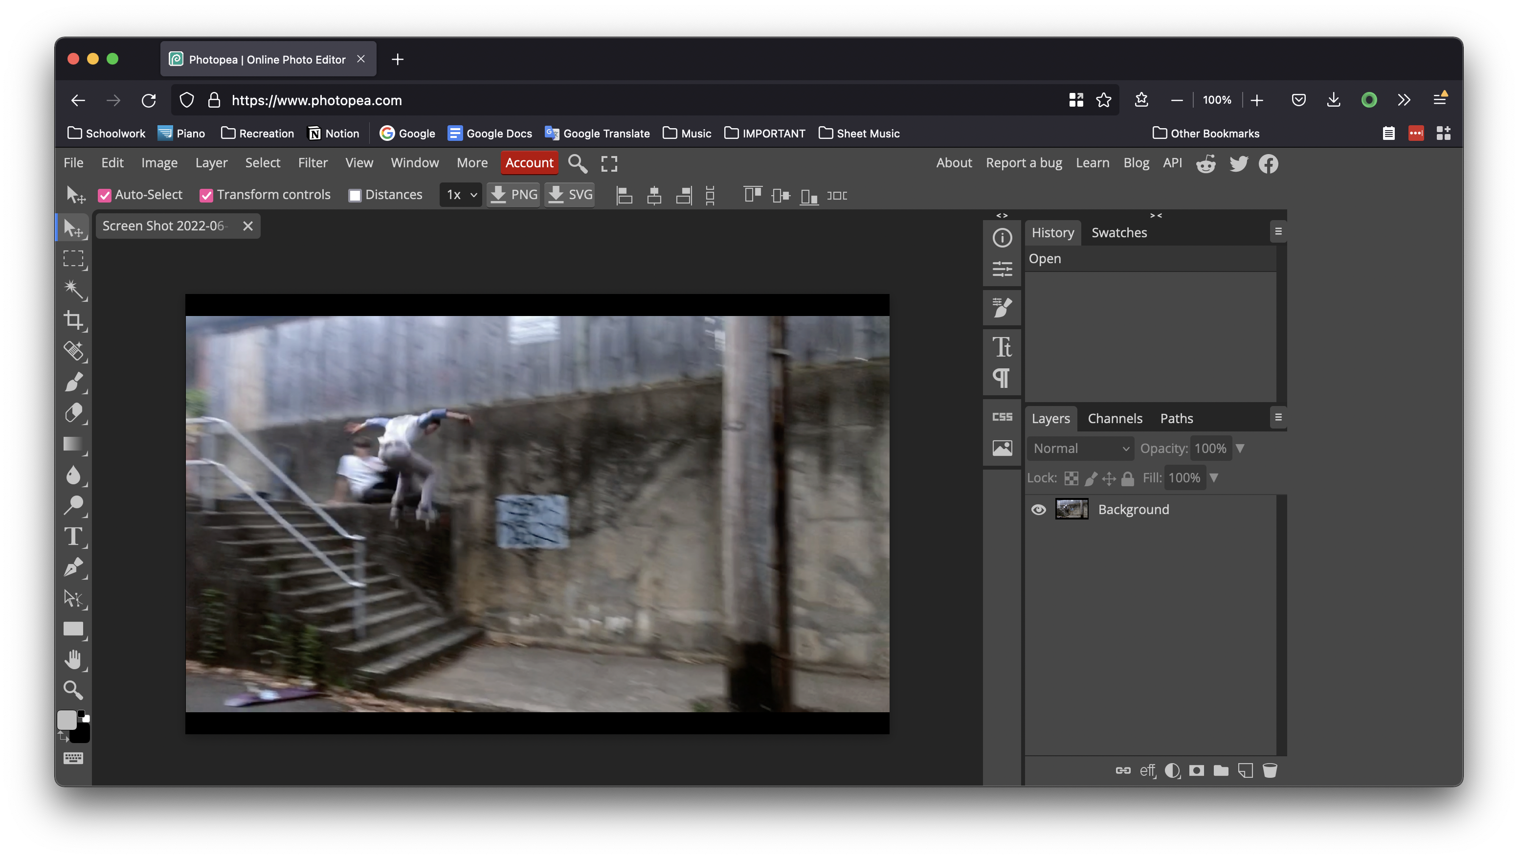Open the 1x export scale dropdown
This screenshot has width=1518, height=859.
click(x=461, y=195)
